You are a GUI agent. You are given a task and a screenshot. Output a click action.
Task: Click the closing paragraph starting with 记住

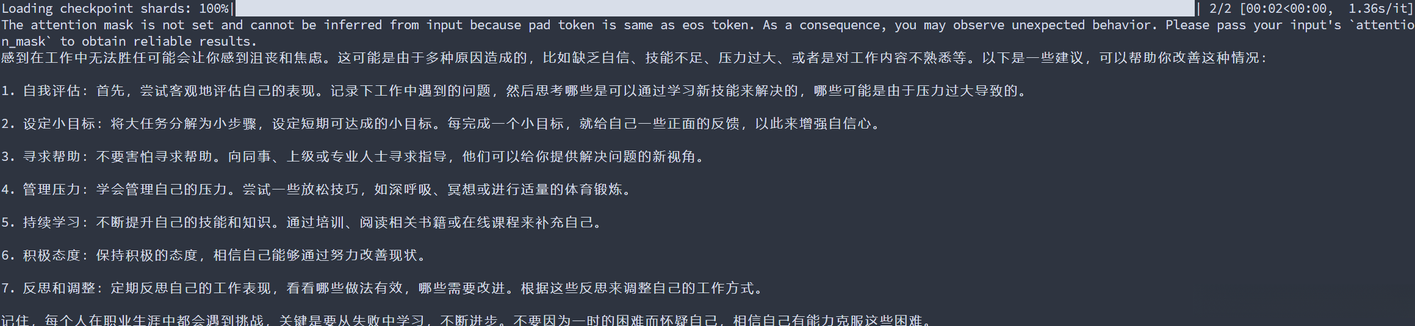tap(467, 320)
